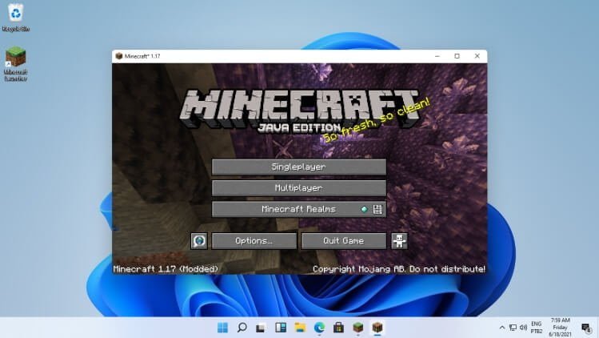Click the Copyright Mojang AB text
This screenshot has height=338, width=599.
click(399, 269)
